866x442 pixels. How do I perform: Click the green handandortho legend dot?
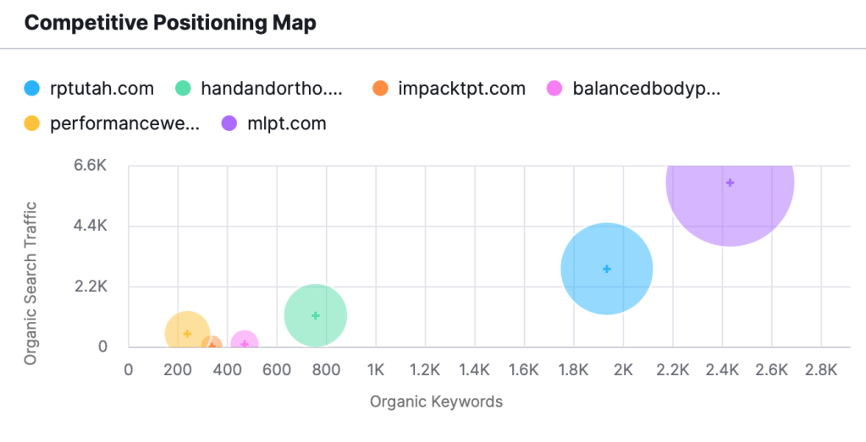click(183, 88)
